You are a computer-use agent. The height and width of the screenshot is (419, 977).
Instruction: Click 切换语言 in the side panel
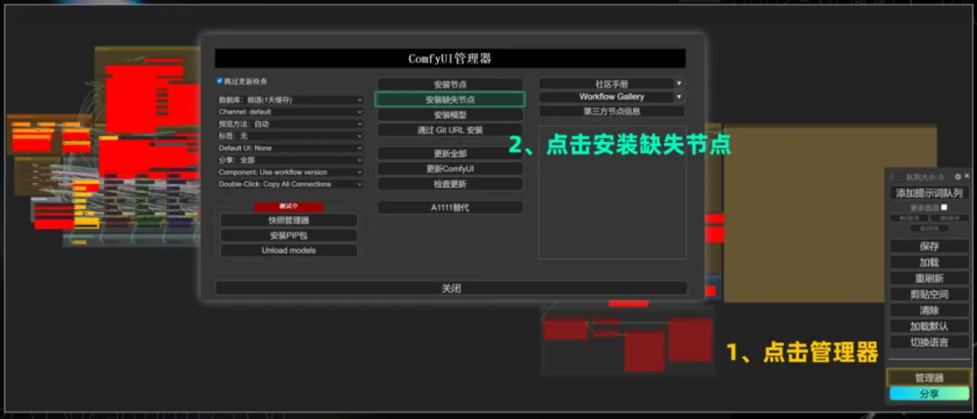[x=929, y=342]
